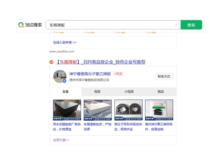
Task: Open the article 德州坤宁聚乙烯异形件，按需定制
Action: click(159, 126)
